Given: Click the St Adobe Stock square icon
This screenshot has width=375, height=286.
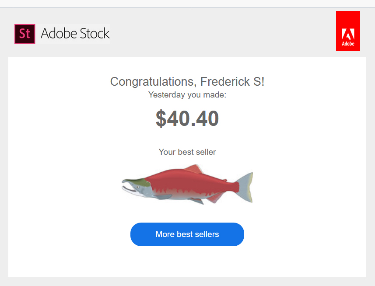Looking at the screenshot, I should click(x=25, y=34).
